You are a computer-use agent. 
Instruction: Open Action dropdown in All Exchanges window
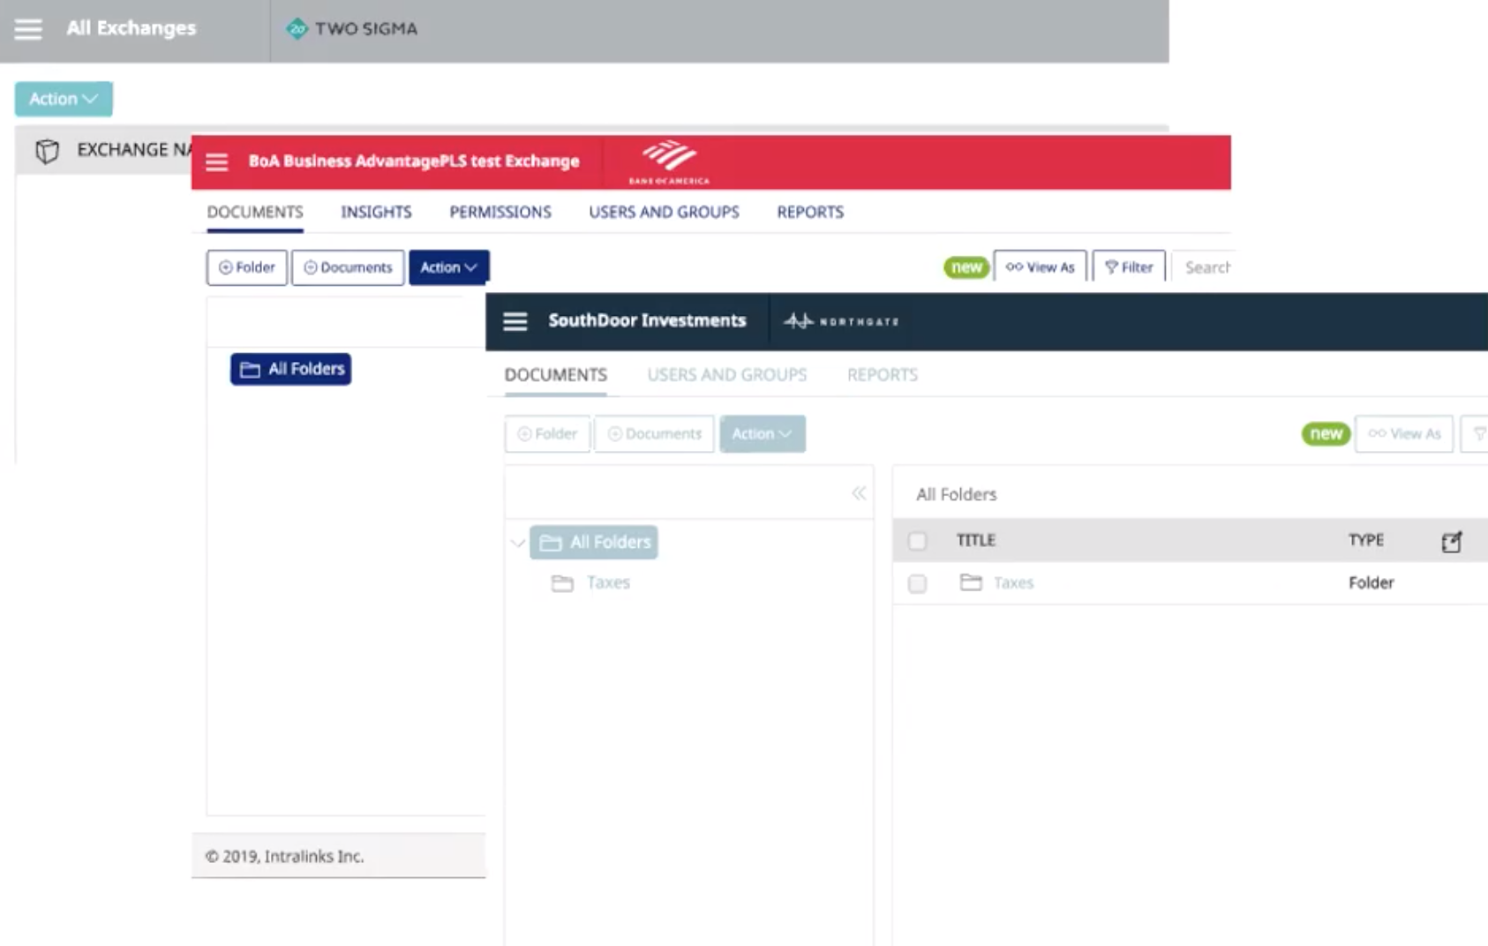click(x=64, y=99)
